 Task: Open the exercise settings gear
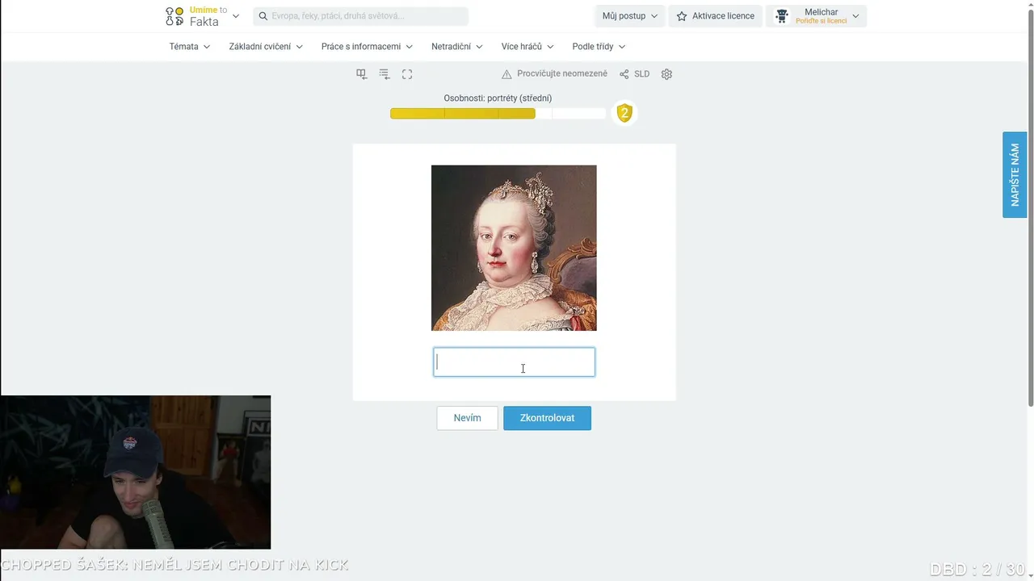(x=666, y=74)
